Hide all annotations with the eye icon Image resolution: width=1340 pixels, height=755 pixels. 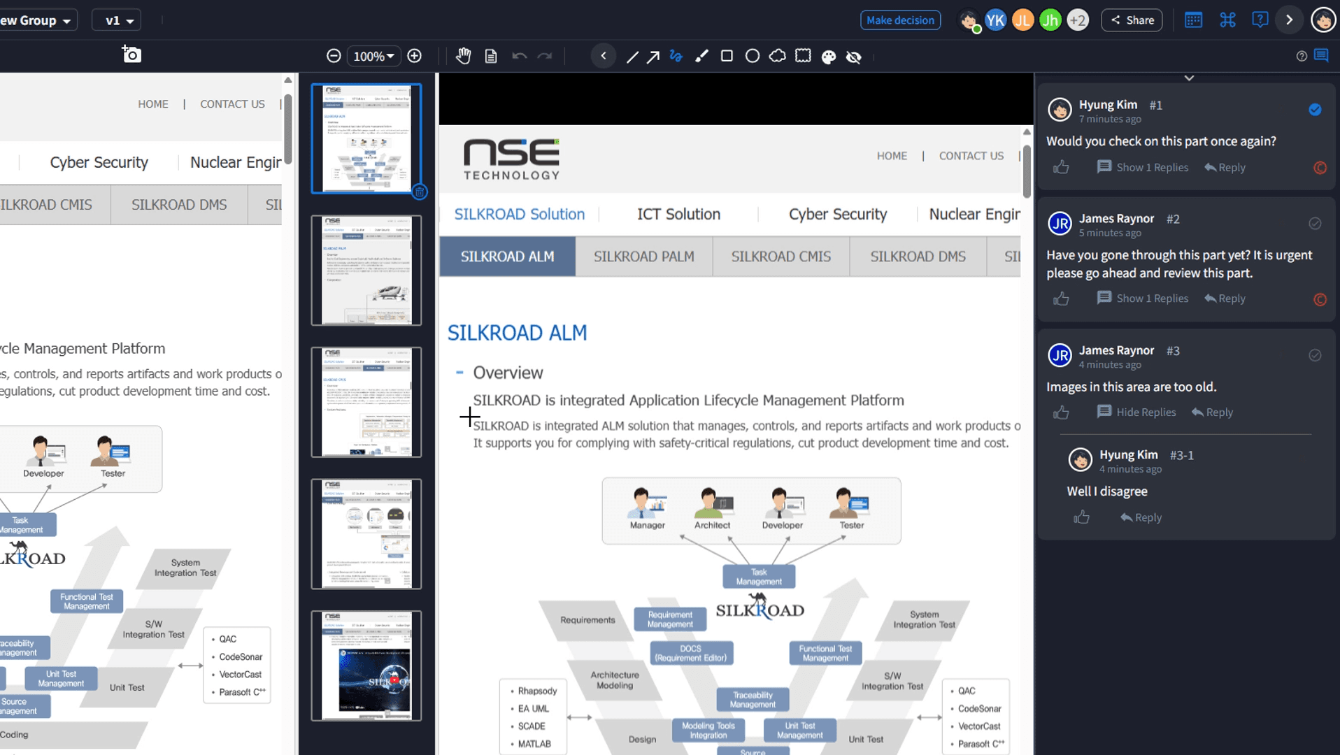[x=855, y=57]
